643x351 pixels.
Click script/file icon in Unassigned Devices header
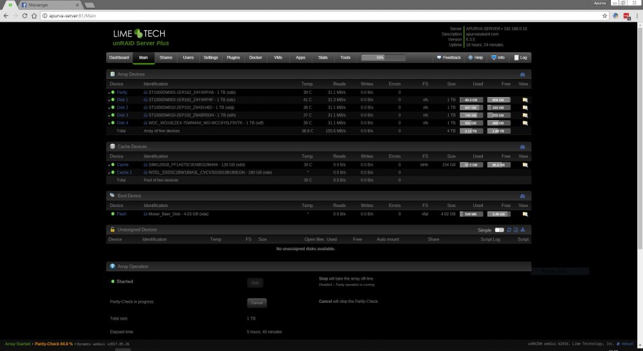pos(516,230)
